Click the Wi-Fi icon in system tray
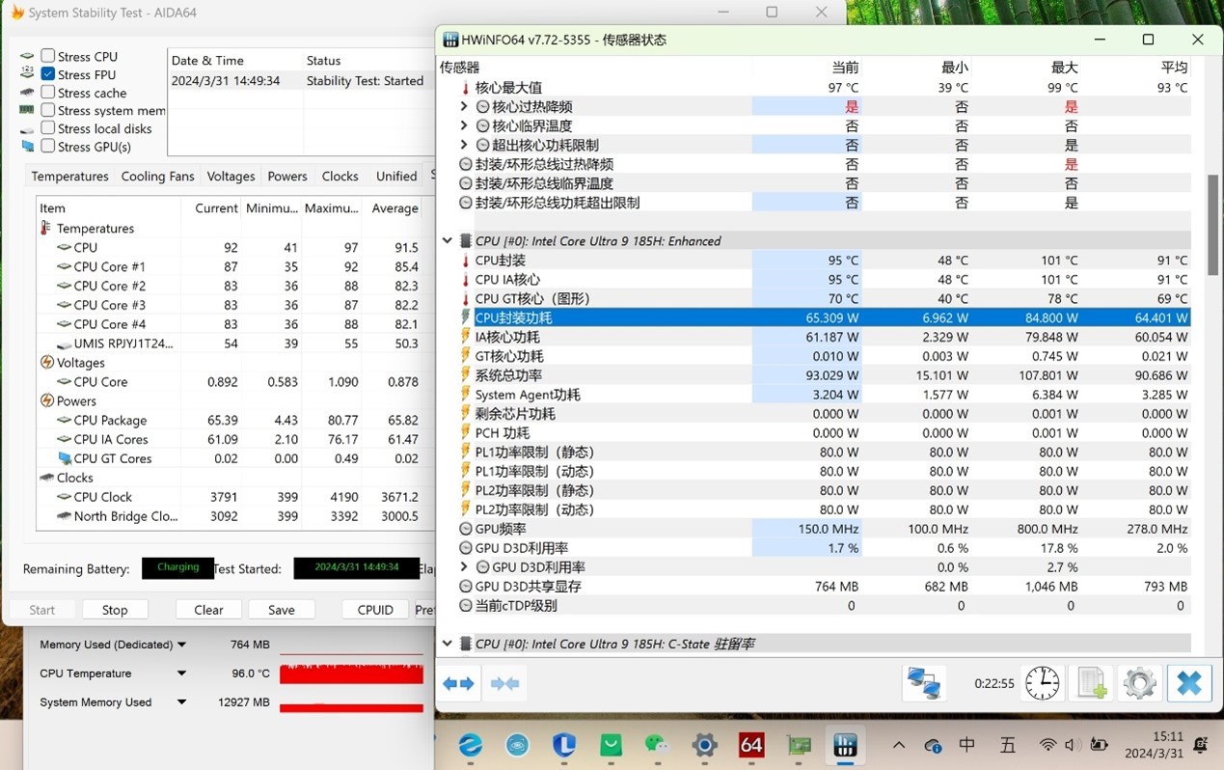Viewport: 1224px width, 770px height. click(1047, 745)
